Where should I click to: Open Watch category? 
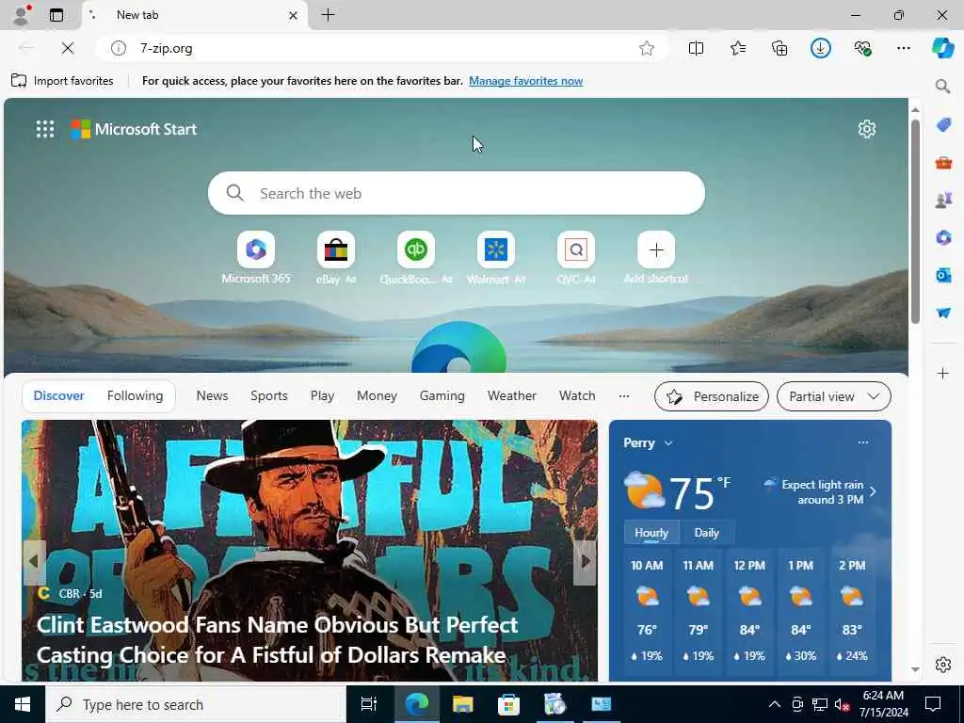click(577, 396)
